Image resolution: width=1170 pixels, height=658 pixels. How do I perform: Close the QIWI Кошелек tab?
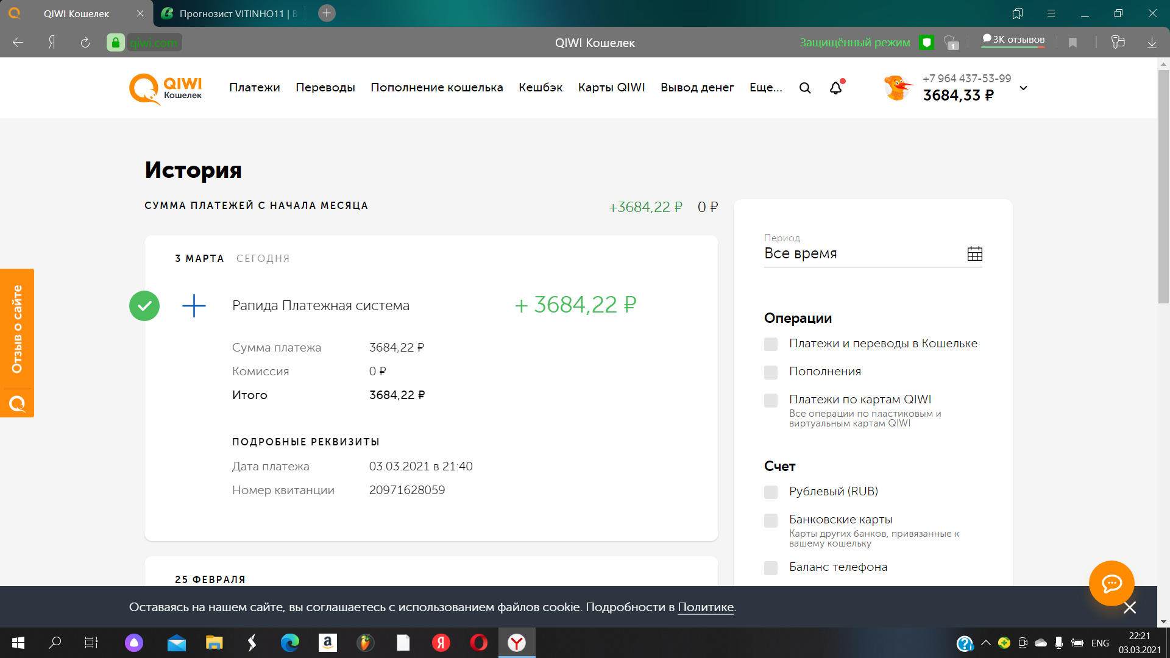coord(140,13)
